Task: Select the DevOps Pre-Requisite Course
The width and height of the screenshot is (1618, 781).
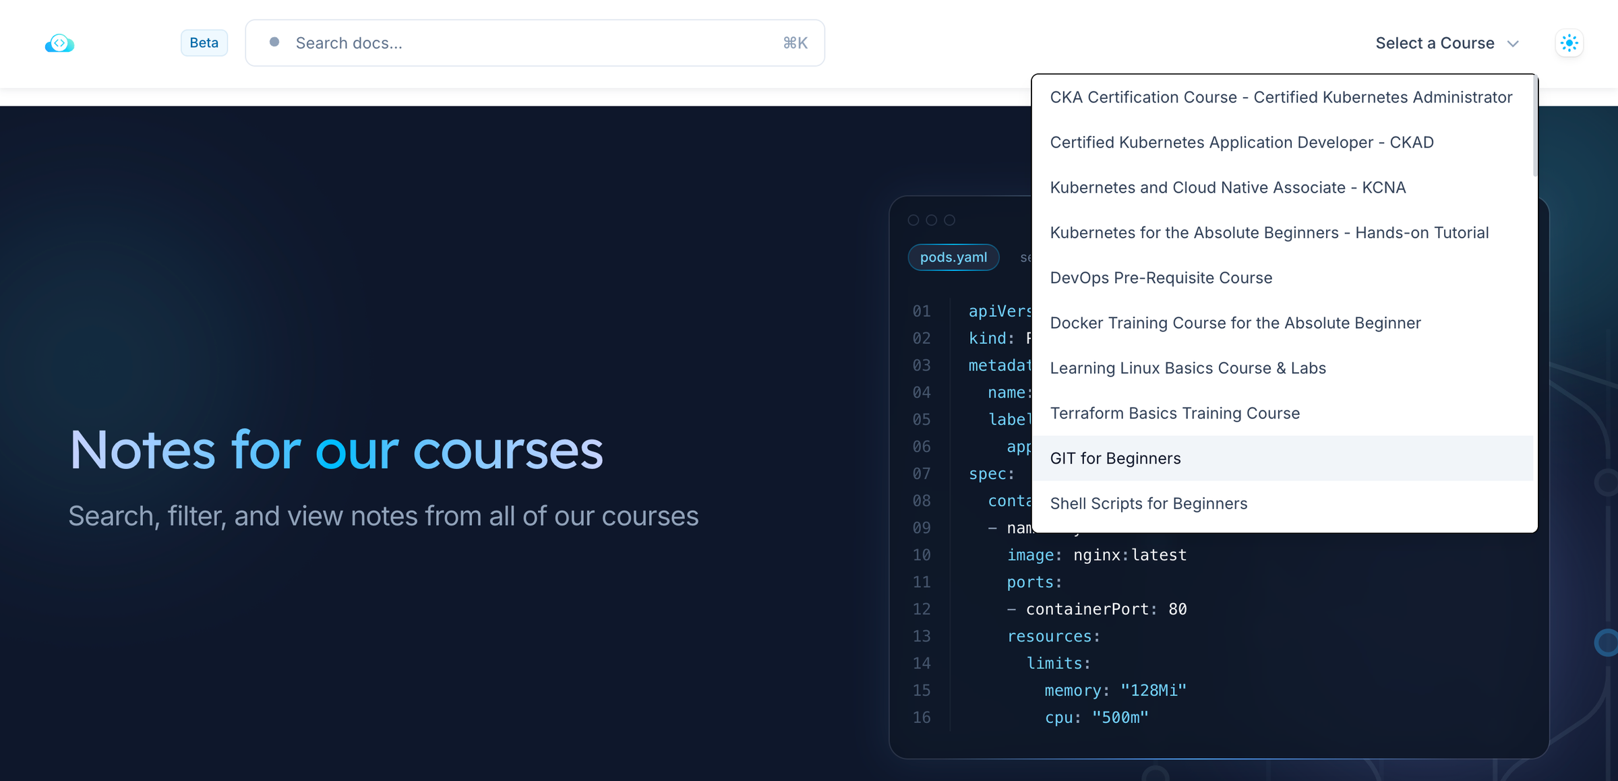Action: 1161,278
